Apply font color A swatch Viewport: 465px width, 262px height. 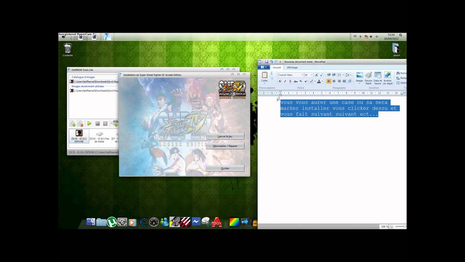pyautogui.click(x=319, y=81)
